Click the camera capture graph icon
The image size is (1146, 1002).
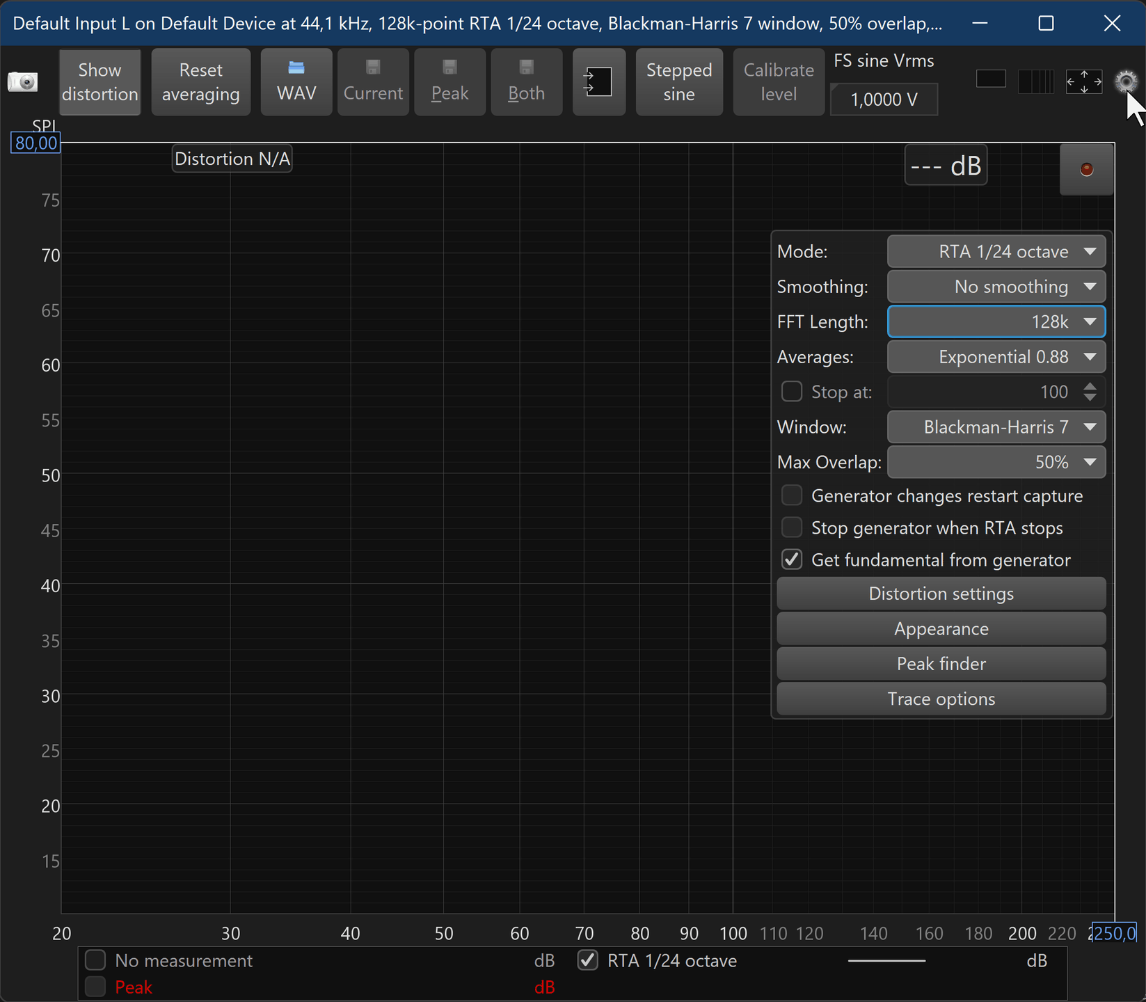click(x=22, y=82)
